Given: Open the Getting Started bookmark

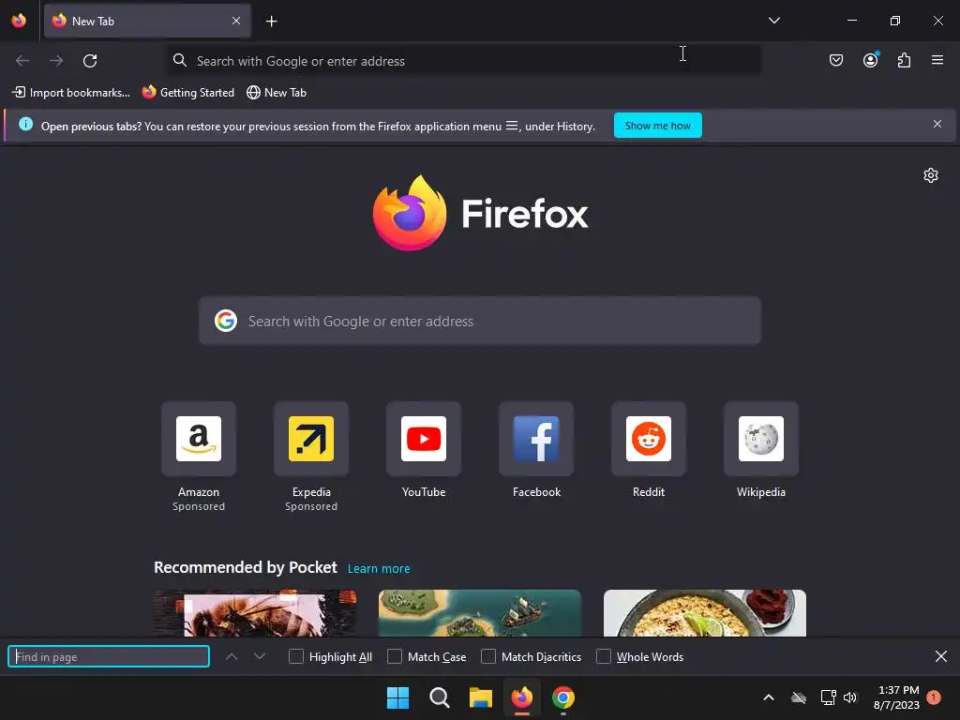Looking at the screenshot, I should pos(187,93).
